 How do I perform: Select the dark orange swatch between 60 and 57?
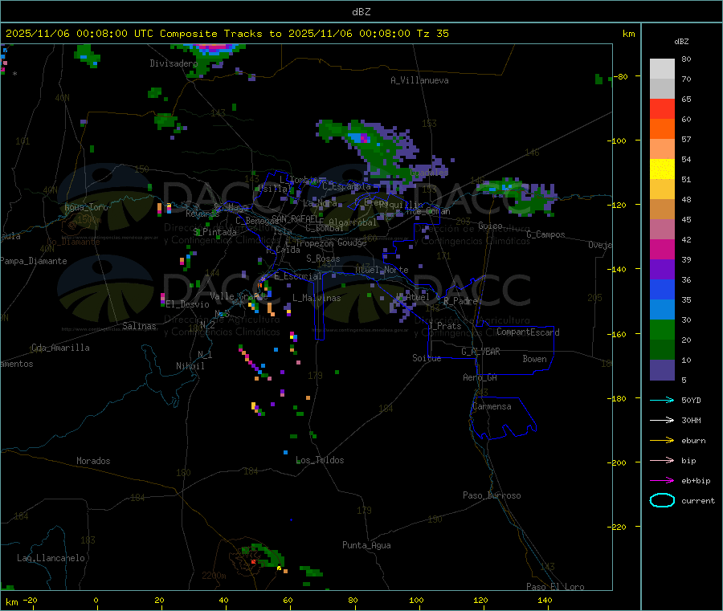point(662,129)
